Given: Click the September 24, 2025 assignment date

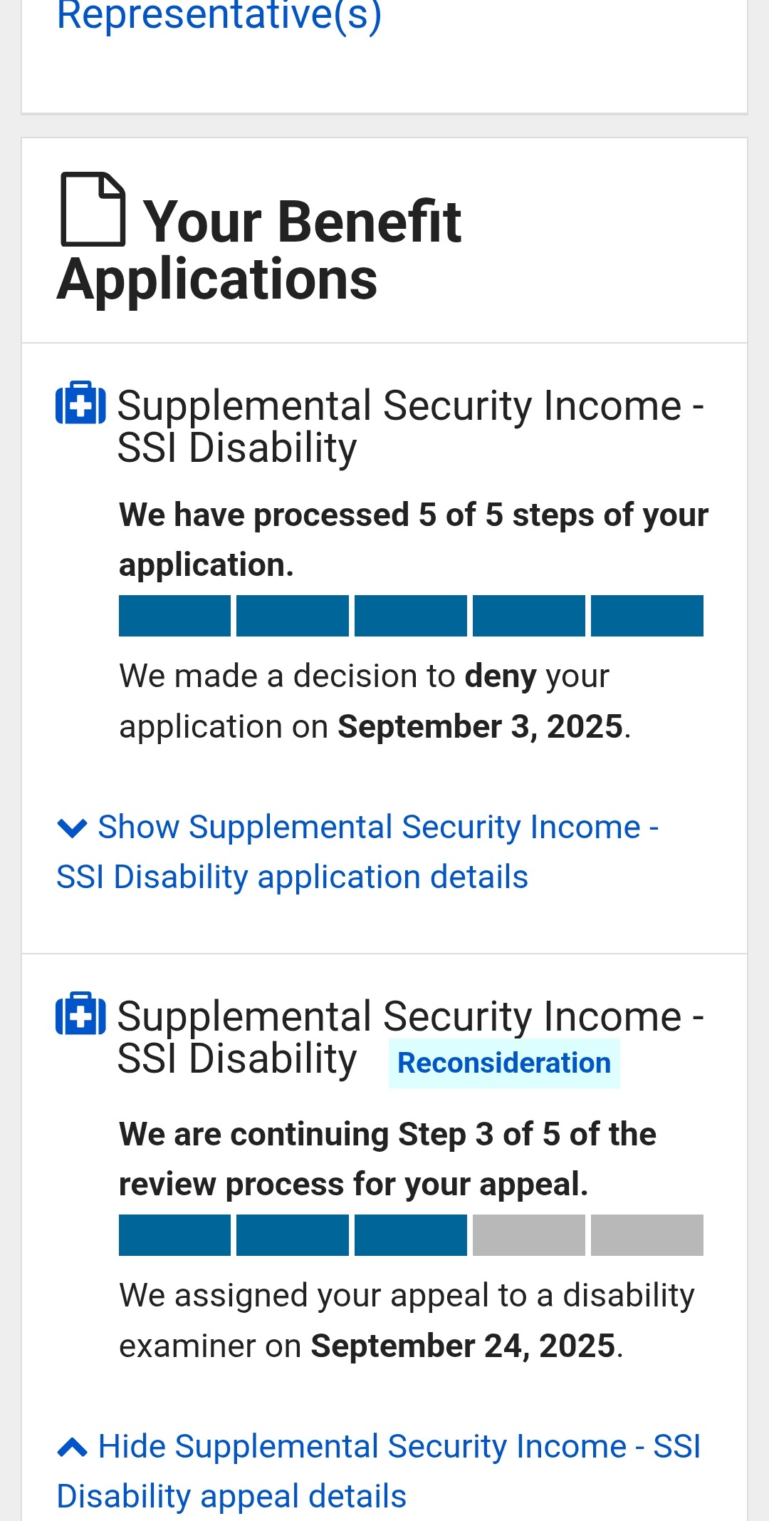Looking at the screenshot, I should pyautogui.click(x=463, y=1346).
